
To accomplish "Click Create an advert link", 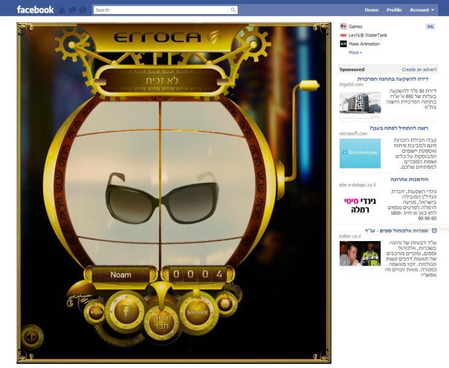I will click(419, 69).
